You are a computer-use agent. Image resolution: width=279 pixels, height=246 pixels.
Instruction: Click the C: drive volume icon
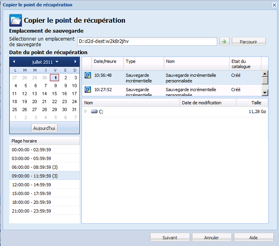click(94, 112)
